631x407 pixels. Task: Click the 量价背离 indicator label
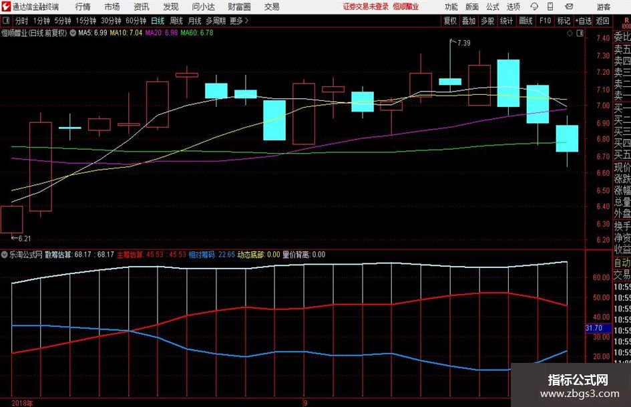[296, 255]
